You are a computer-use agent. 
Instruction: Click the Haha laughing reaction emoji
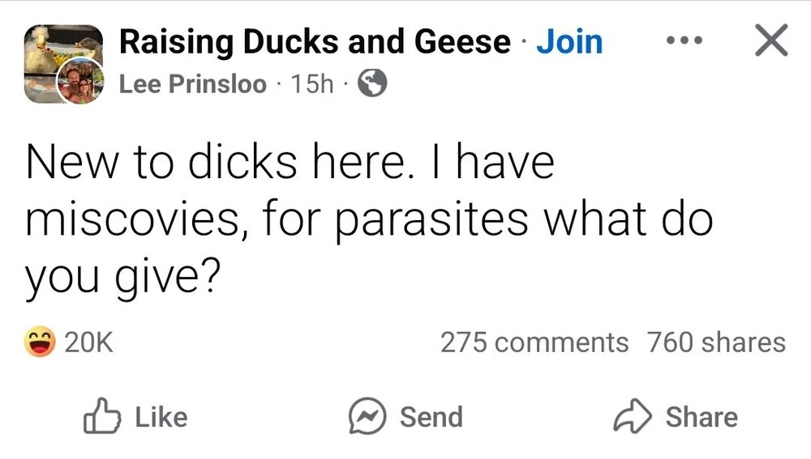(x=41, y=343)
